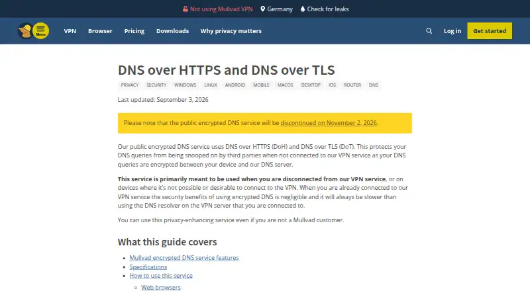Open the VPN navigation item

coord(70,30)
